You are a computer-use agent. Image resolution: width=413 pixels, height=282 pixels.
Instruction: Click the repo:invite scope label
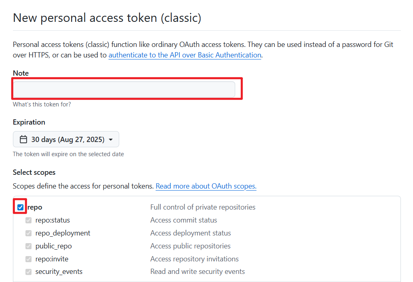point(52,259)
